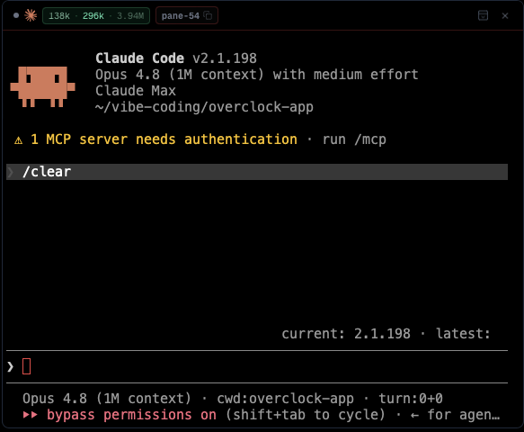Click the turn:0+0 status entry
524x432 pixels.
point(411,399)
